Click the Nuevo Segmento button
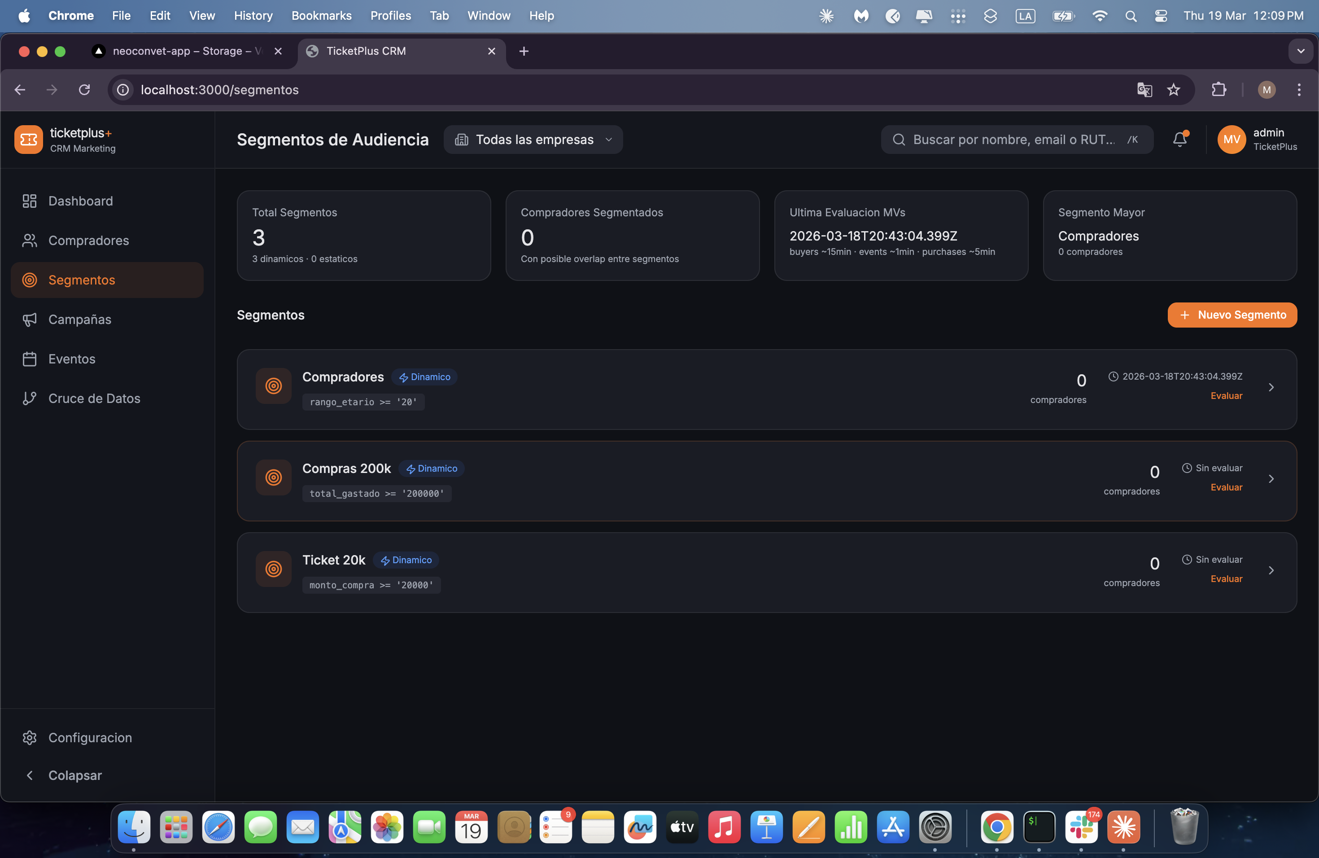1319x858 pixels. click(x=1232, y=315)
